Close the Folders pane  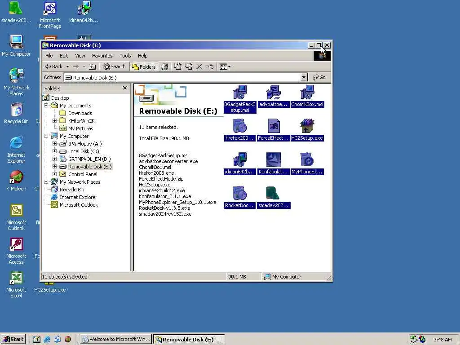pos(125,88)
